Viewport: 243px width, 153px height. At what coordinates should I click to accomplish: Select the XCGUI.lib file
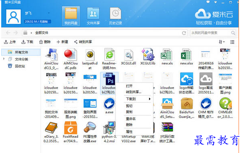pos(148,57)
